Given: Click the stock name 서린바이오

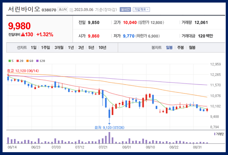Looking at the screenshot, I should coord(24,9).
